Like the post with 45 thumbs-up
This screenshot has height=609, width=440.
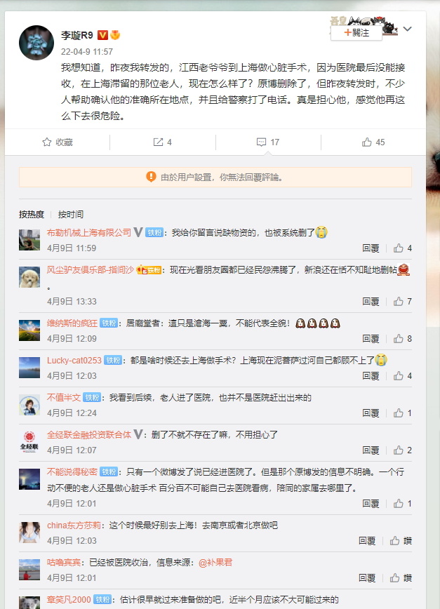[366, 142]
